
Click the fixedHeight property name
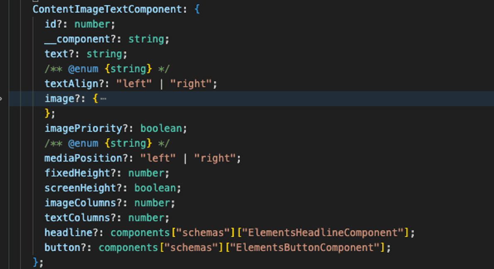(x=77, y=173)
